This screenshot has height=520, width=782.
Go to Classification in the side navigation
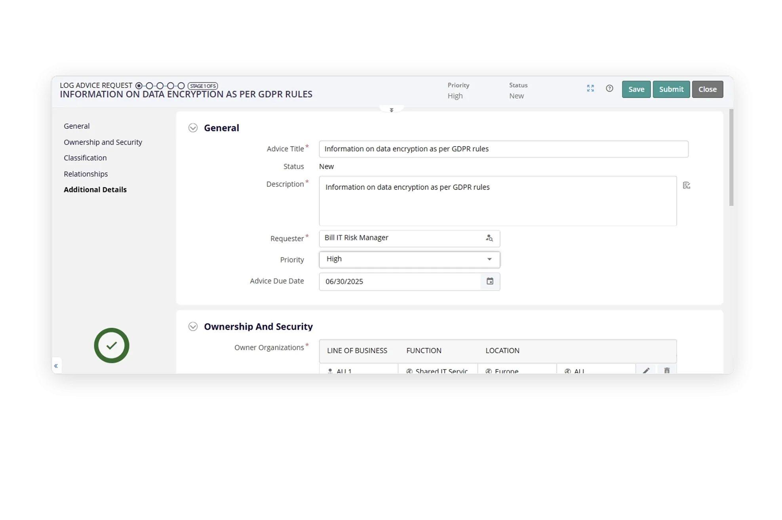pos(85,158)
